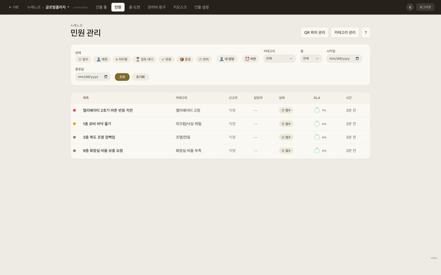Screen dimensions: 441x275
Task: Click the SLA column header
Action: 317,98
